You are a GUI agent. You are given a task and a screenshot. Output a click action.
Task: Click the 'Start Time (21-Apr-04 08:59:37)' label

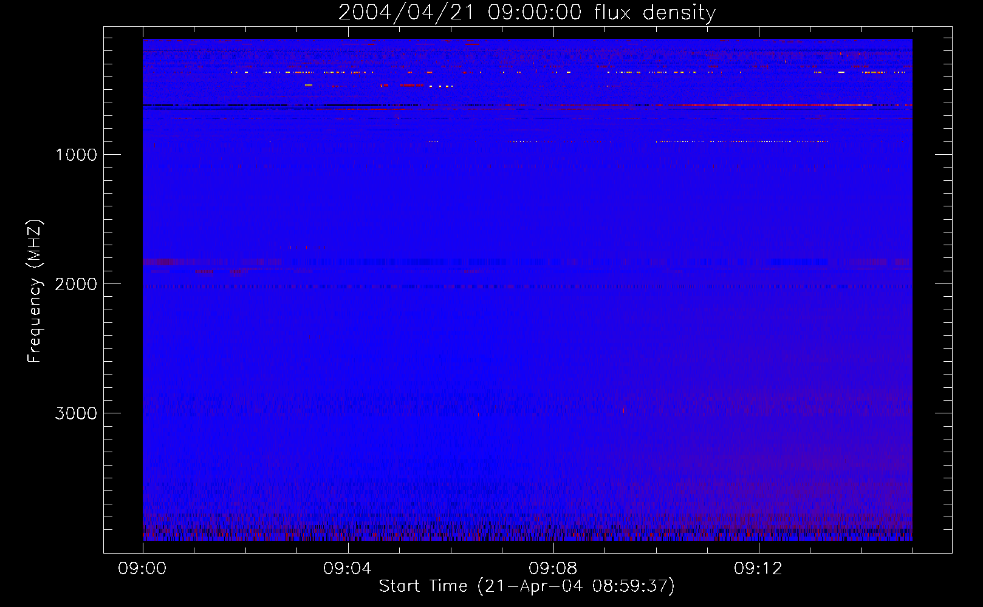click(x=527, y=586)
